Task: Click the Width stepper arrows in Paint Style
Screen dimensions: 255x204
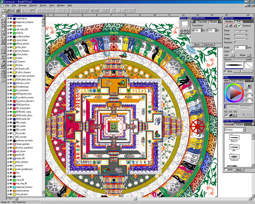Action: point(247,47)
